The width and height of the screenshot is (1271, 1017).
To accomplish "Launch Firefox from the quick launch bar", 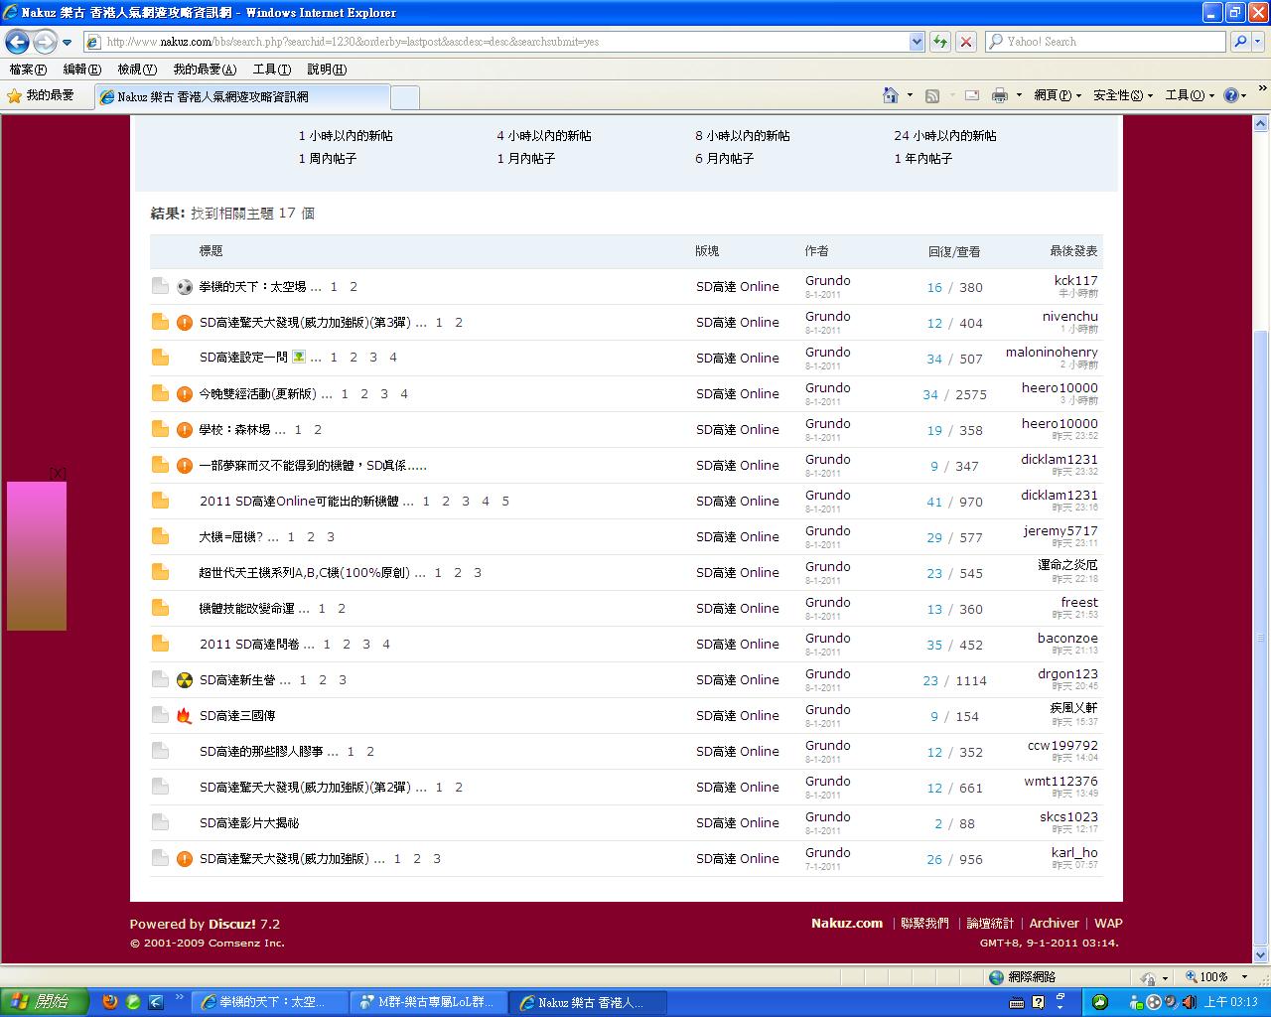I will tap(110, 1002).
